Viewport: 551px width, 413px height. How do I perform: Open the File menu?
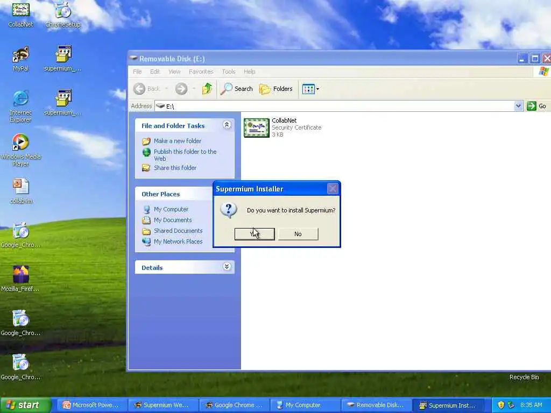(137, 72)
